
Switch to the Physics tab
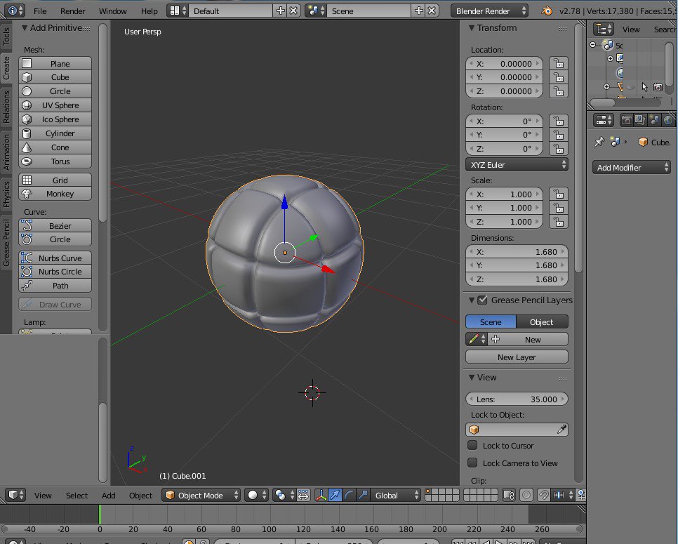pyautogui.click(x=6, y=194)
